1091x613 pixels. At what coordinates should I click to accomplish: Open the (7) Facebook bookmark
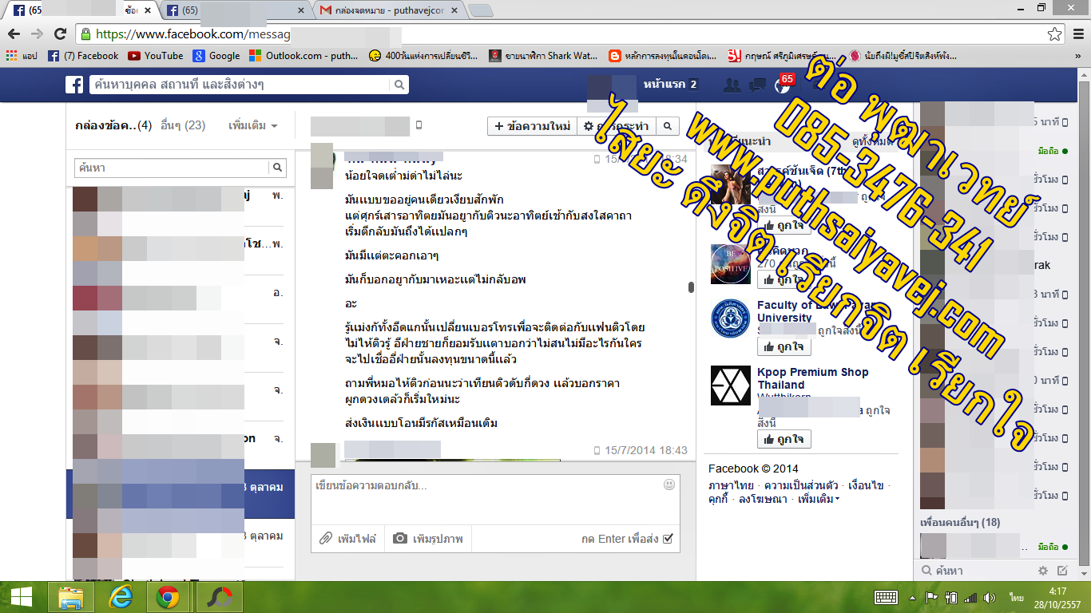(83, 56)
